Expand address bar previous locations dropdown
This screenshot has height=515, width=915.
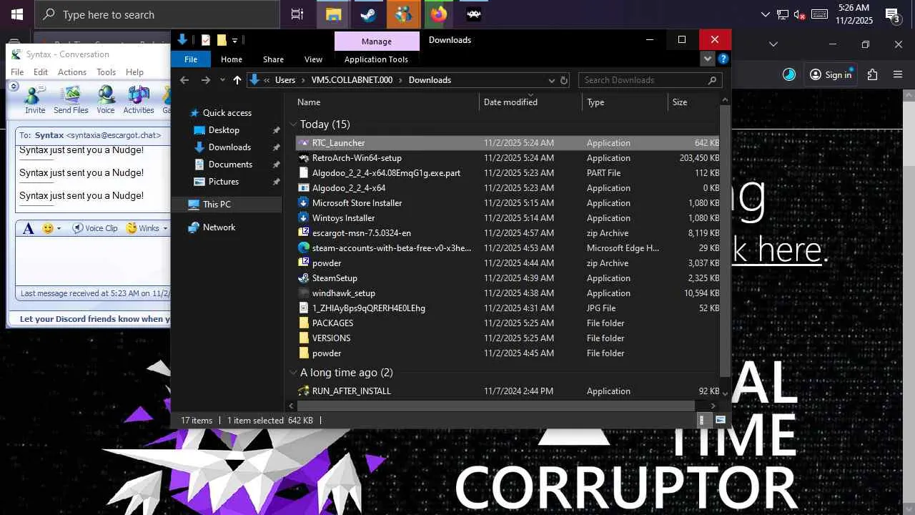point(551,80)
